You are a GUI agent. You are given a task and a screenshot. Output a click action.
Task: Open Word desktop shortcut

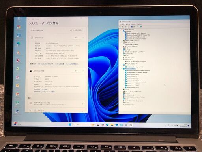[17, 112]
